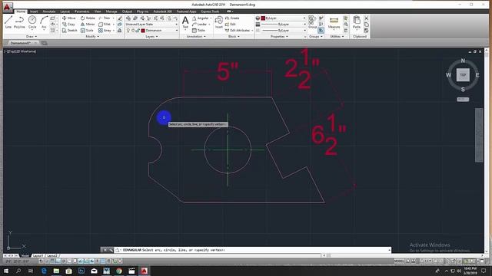492x276 pixels.
Task: Expand the Properties panel
Action: click(279, 37)
